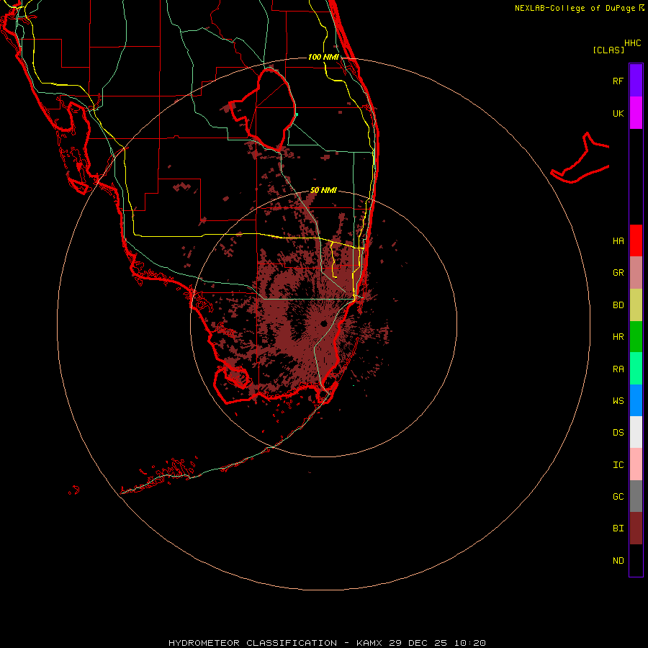The width and height of the screenshot is (648, 648).
Task: Click the black radar site dot at center
Action: [x=323, y=323]
